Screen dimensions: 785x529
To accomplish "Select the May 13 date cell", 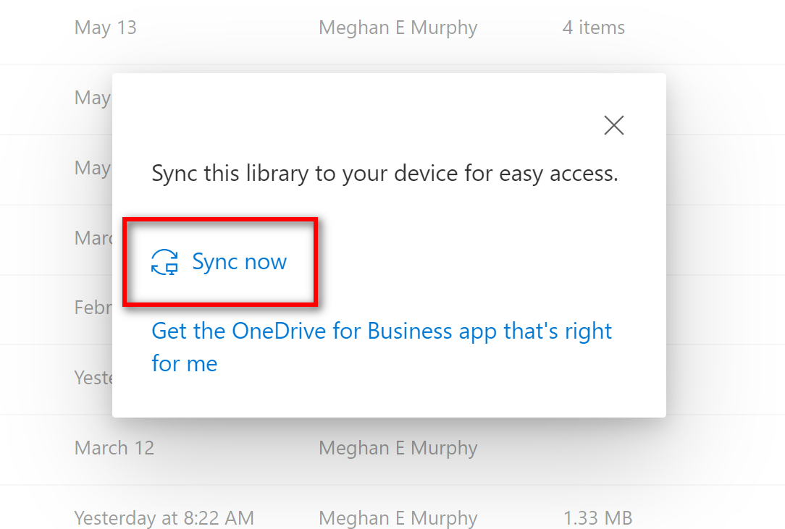I will pos(105,27).
